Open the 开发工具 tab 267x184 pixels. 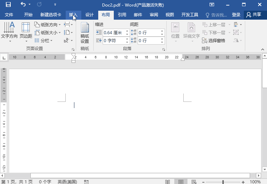pyautogui.click(x=190, y=15)
